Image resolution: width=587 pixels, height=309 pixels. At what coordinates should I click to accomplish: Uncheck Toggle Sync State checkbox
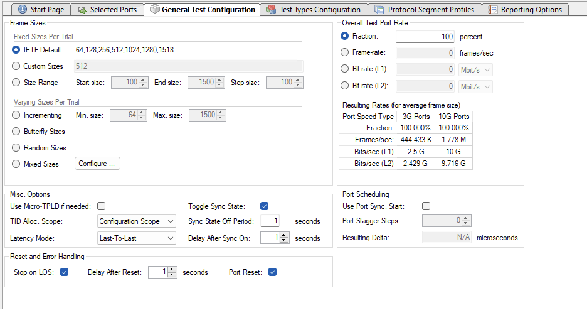click(x=264, y=206)
